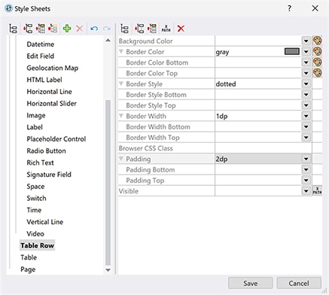Image resolution: width=329 pixels, height=295 pixels.
Task: Click the help question mark in title bar
Action: tap(289, 8)
